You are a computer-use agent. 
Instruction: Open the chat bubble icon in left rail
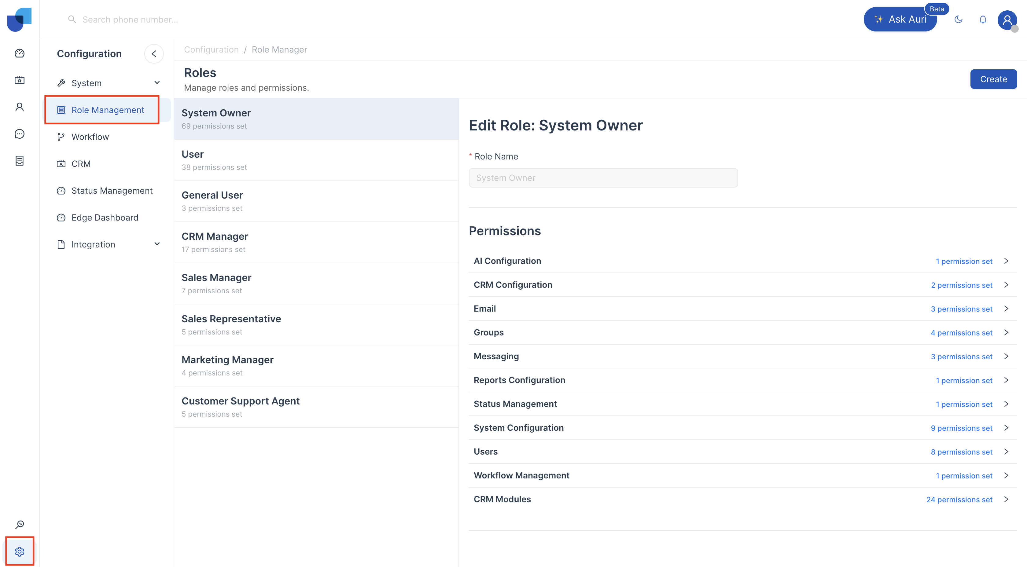coord(20,134)
